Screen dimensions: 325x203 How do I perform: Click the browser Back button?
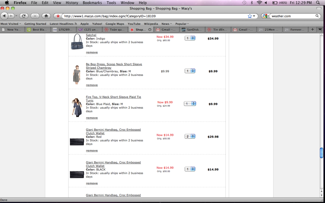[x=5, y=16]
